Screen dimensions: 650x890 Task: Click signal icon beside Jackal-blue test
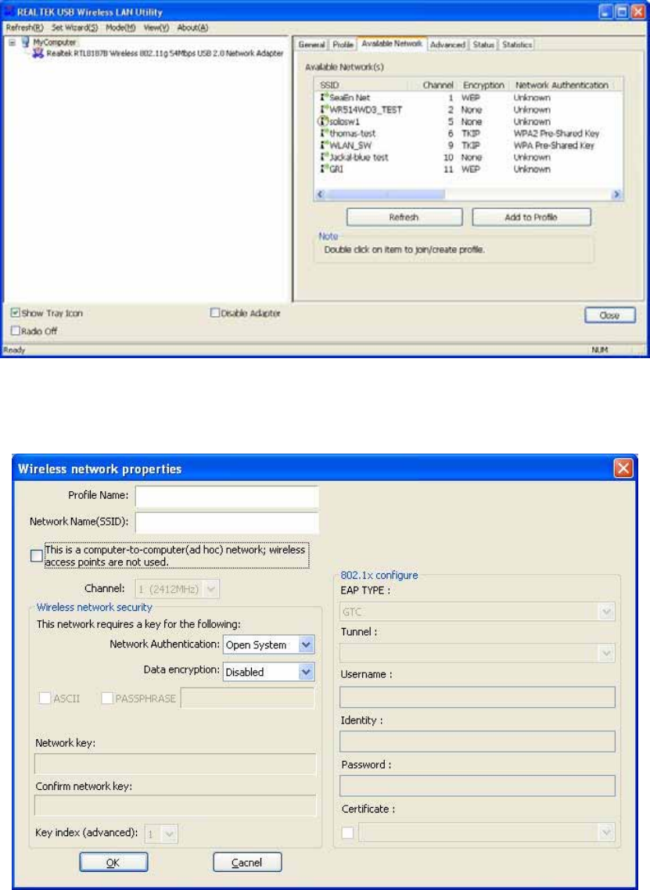[324, 157]
